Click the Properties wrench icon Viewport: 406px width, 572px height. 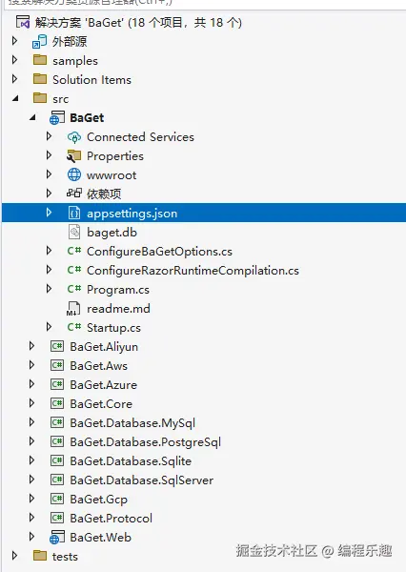[x=74, y=156]
